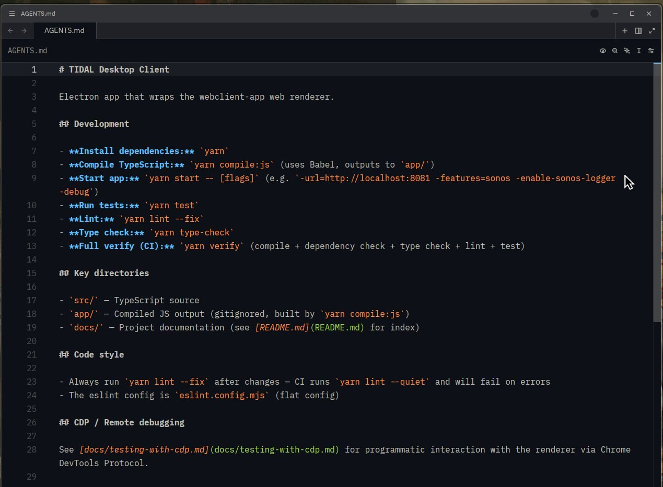
Task: Click '**Type check:**' text
Action: [x=107, y=232]
